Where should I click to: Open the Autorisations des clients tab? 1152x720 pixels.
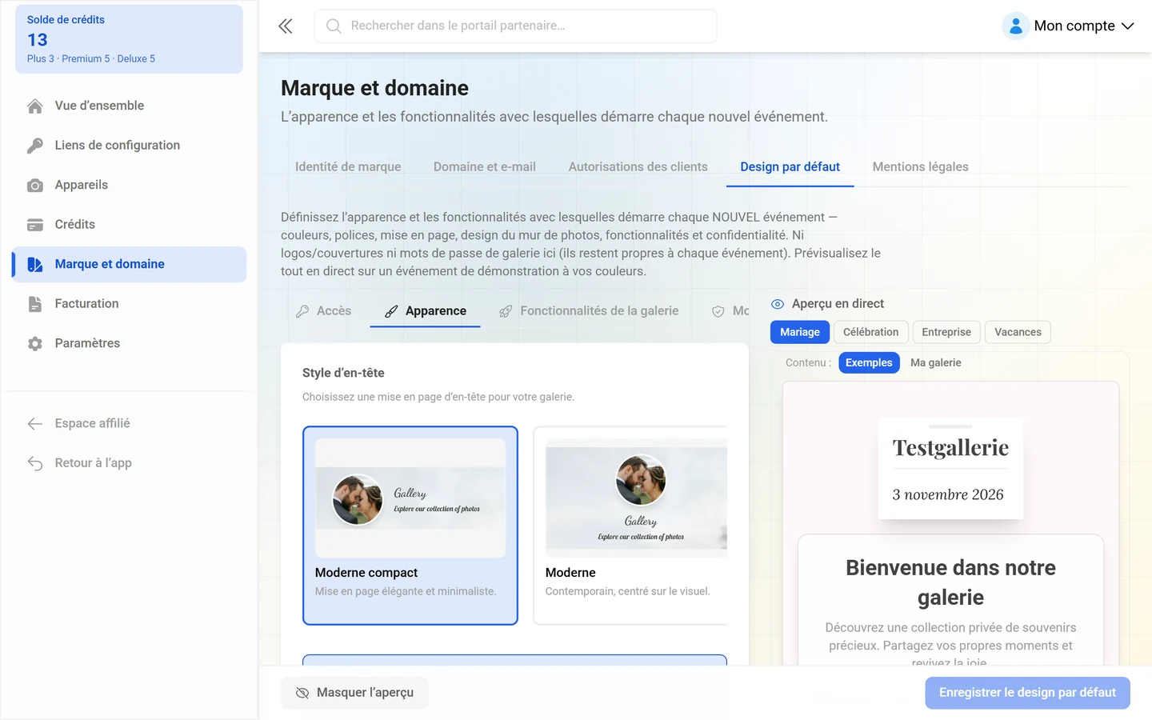click(638, 166)
